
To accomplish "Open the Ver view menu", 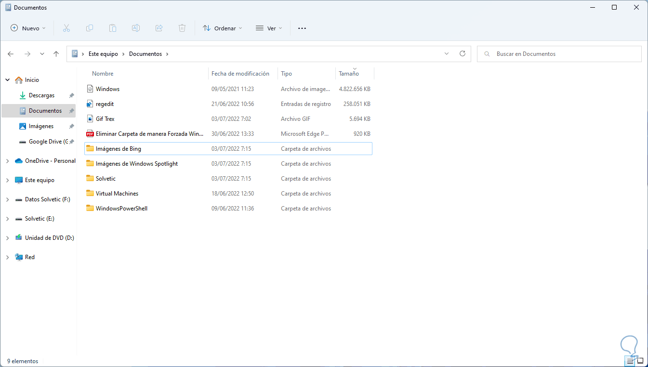I will point(269,28).
